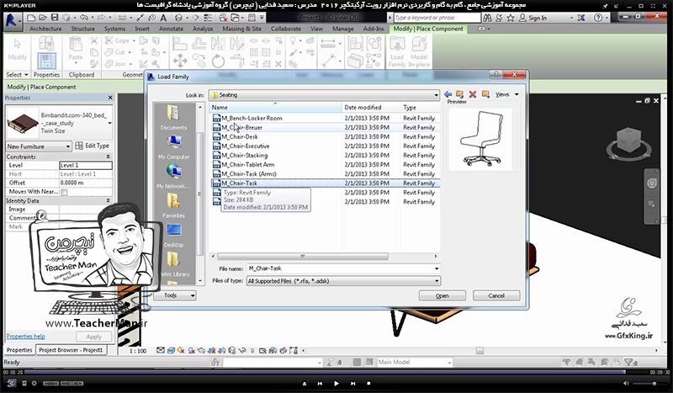Viewport: 673px width, 393px height.
Task: Adjust the KMPlayer volume slider
Action: tap(649, 383)
